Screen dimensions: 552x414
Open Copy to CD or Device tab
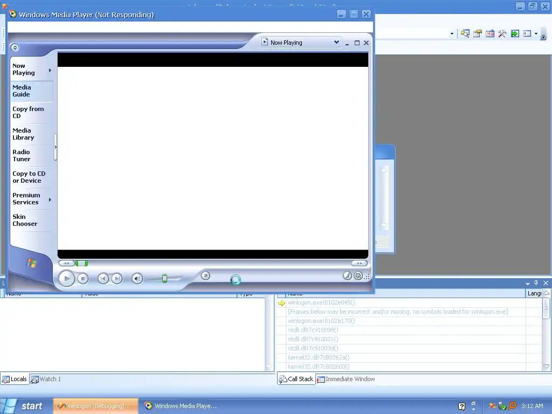(29, 177)
